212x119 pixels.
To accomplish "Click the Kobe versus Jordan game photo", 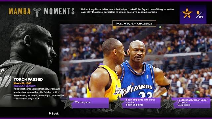I will pyautogui.click(x=136, y=61).
